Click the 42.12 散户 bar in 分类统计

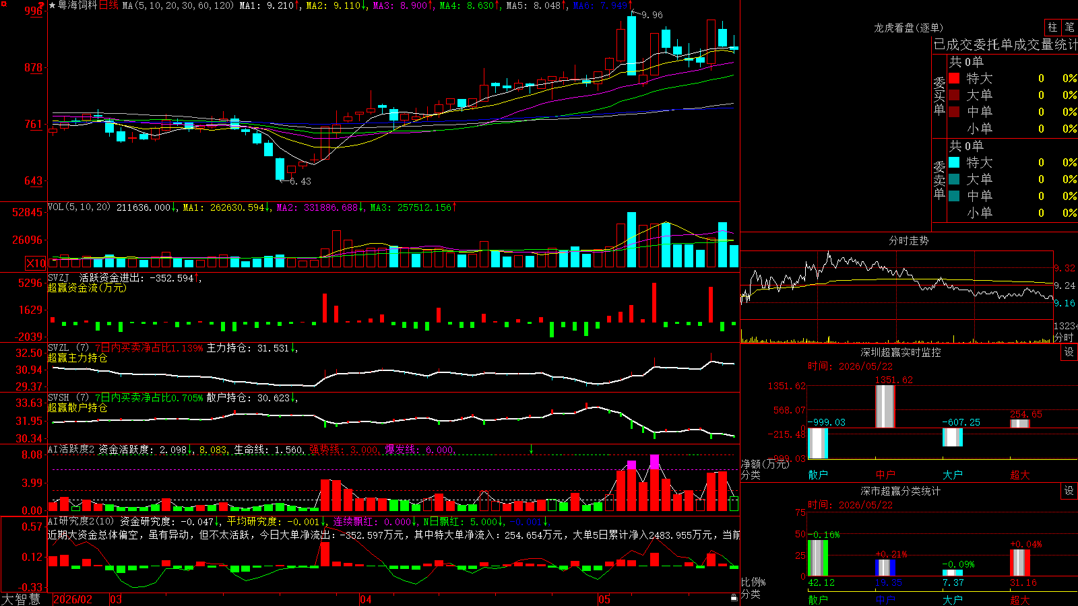tap(818, 558)
